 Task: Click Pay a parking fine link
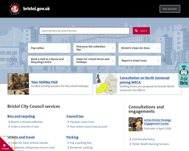tap(81, 143)
